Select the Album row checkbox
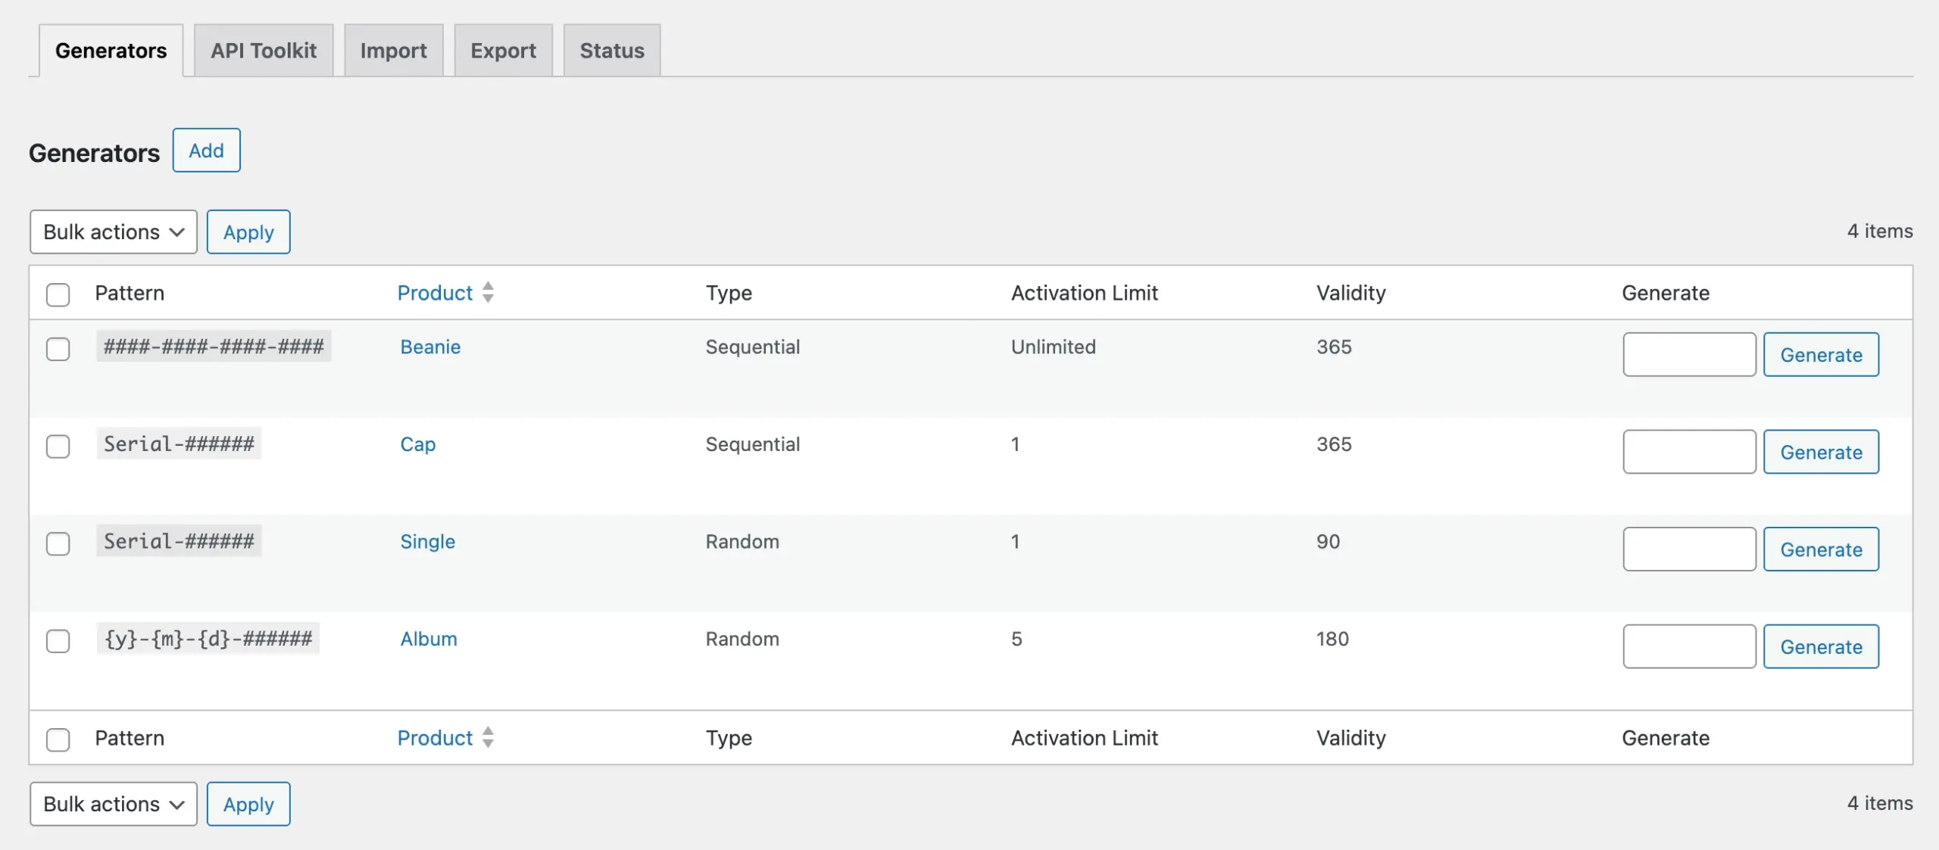This screenshot has width=1939, height=850. pyautogui.click(x=58, y=641)
